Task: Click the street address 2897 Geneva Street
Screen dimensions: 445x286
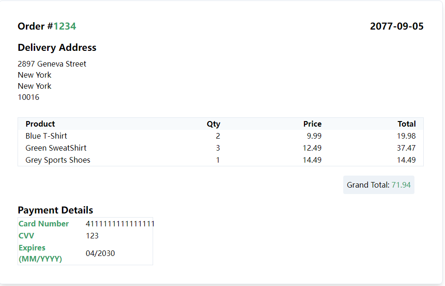Action: point(52,64)
